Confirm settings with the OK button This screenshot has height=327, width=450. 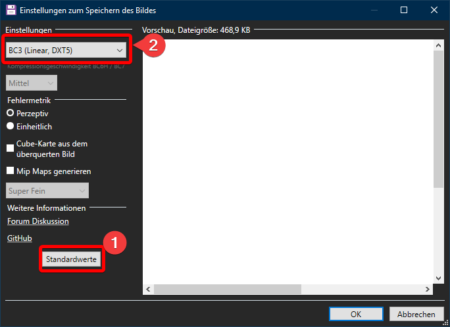pyautogui.click(x=356, y=314)
